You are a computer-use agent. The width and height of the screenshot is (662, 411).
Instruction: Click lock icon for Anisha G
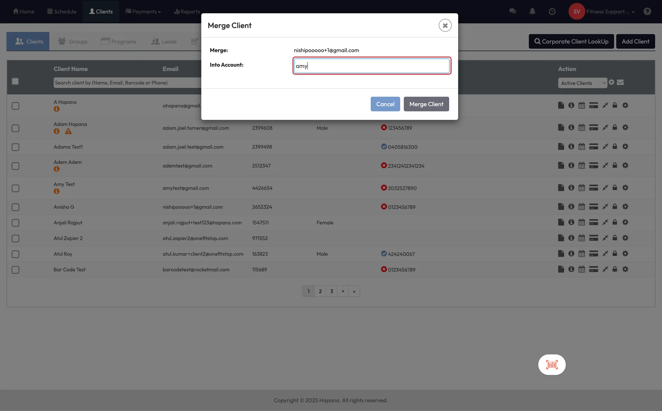click(614, 206)
